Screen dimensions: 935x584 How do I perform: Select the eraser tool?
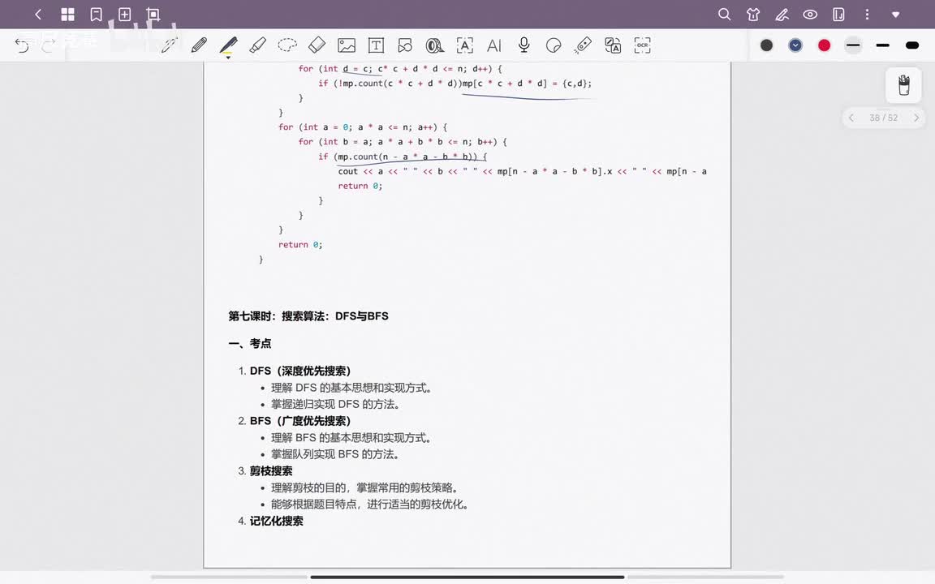tap(317, 45)
